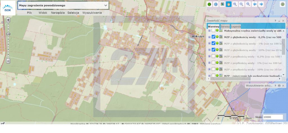Check the Maksymalna rzędna zwierciadła wody layer
The height and width of the screenshot is (133, 288).
point(213,30)
